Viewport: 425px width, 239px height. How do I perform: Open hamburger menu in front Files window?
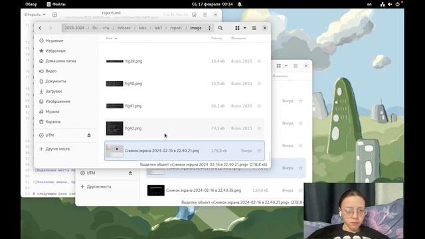pyautogui.click(x=254, y=28)
